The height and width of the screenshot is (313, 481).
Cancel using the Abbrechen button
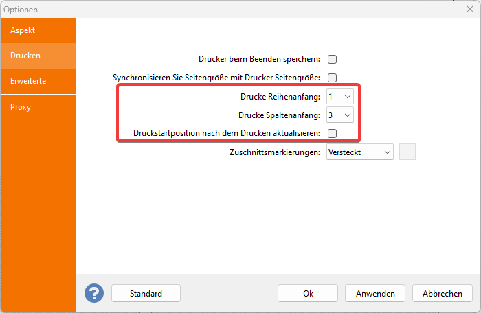443,293
